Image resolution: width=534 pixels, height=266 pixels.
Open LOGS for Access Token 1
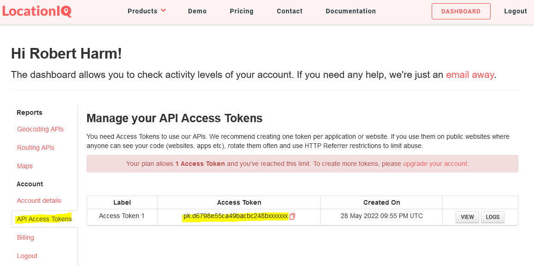tap(492, 217)
